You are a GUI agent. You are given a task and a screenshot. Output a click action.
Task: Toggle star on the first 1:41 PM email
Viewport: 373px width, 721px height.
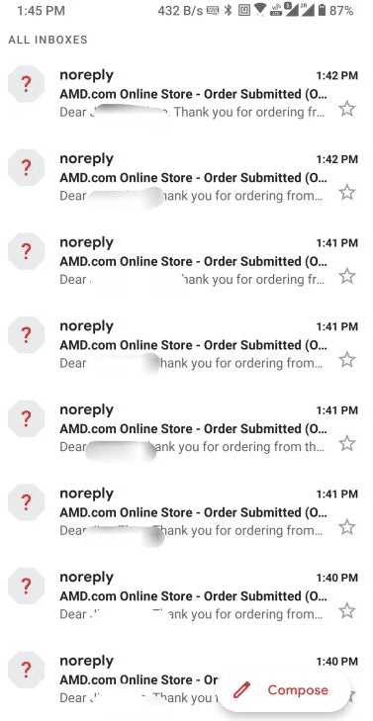coord(347,276)
